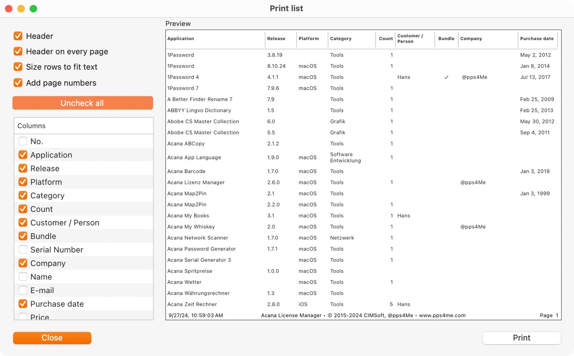The height and width of the screenshot is (356, 574).
Task: Click the 'Acana Lizenz Manager' entry
Action: 196,183
